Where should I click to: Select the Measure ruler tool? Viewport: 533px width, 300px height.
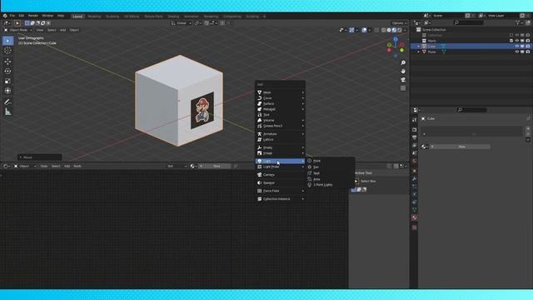[x=7, y=112]
